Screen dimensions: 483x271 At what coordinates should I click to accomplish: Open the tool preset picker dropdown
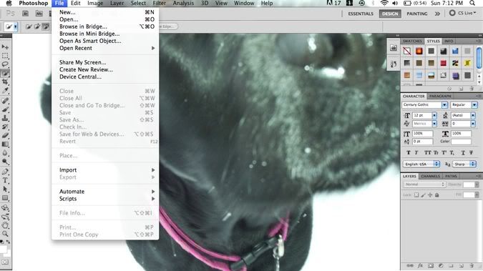pos(16,26)
